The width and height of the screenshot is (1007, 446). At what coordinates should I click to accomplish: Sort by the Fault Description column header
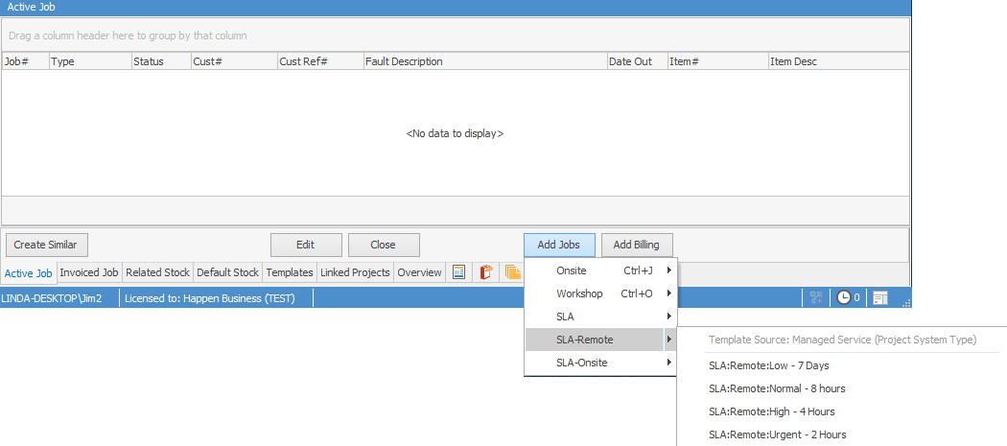pos(485,61)
